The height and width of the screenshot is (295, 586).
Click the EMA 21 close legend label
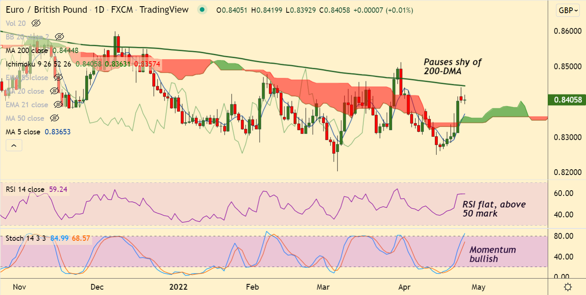(x=27, y=104)
